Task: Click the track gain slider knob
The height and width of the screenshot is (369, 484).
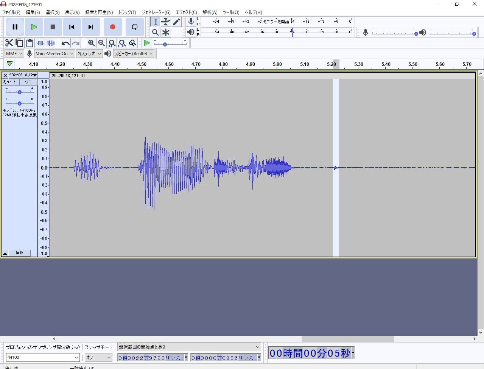Action: click(20, 92)
